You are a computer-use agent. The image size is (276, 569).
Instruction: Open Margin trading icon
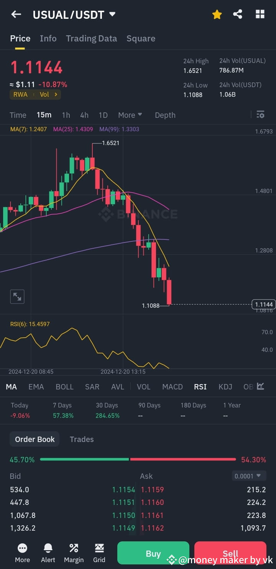74,553
